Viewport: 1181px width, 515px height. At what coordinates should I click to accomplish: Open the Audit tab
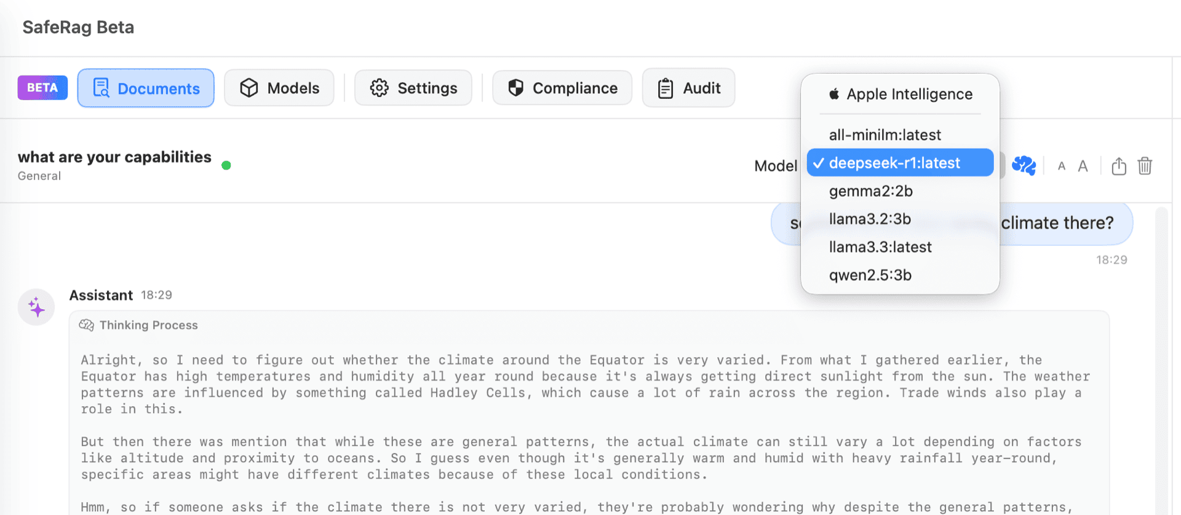688,88
